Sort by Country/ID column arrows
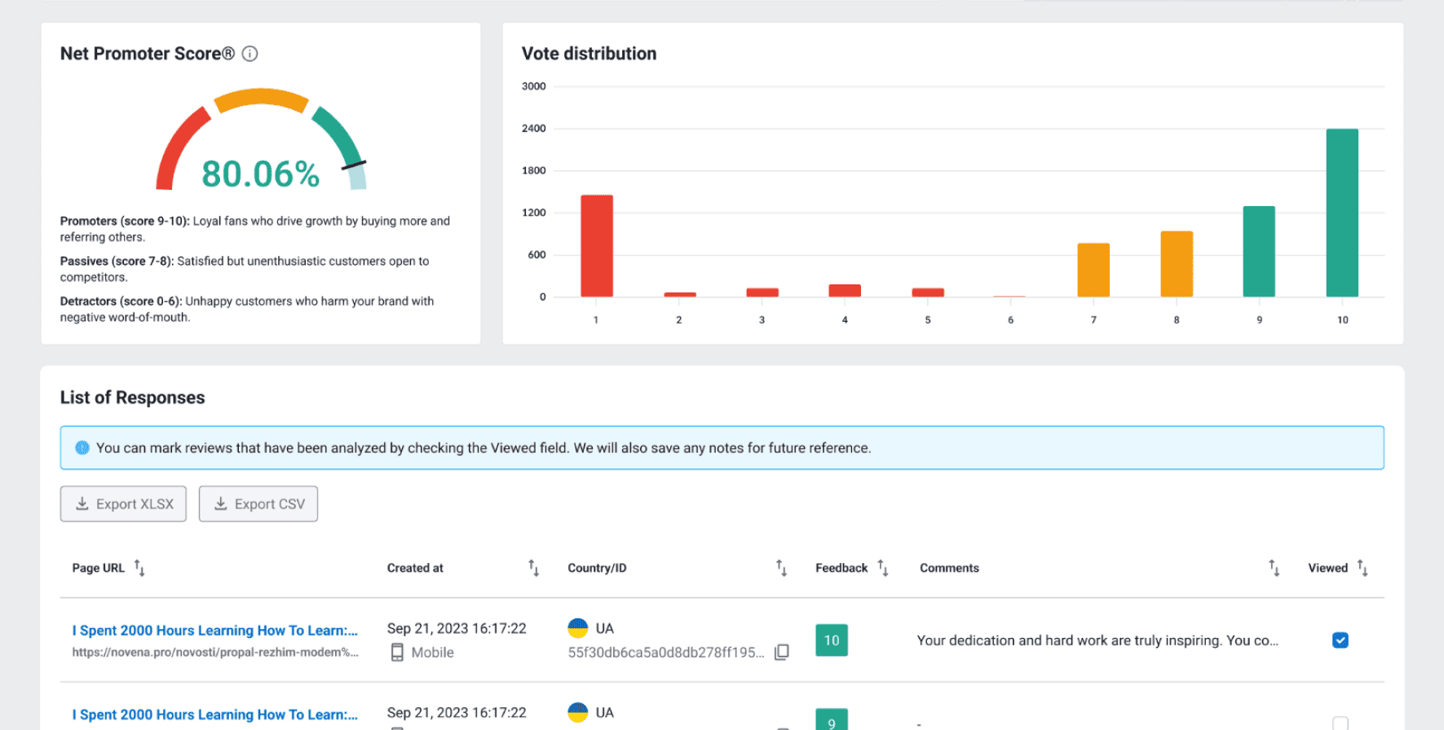1444x730 pixels. (781, 568)
